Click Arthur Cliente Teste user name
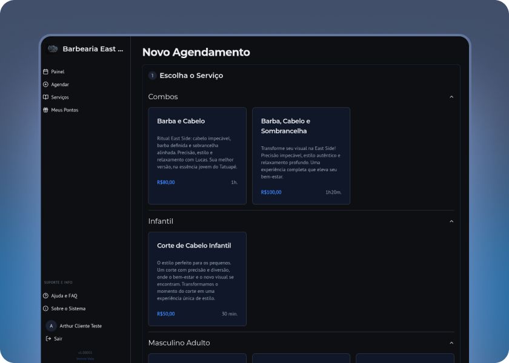The height and width of the screenshot is (363, 509). [81, 326]
